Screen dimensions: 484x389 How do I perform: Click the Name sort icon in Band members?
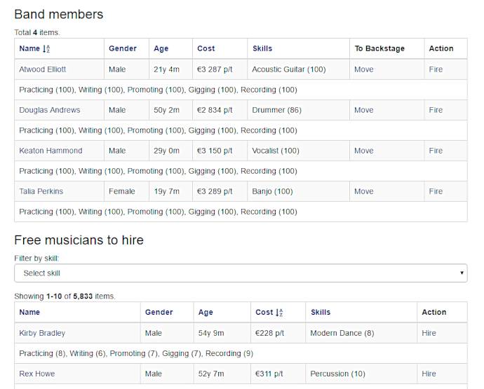tap(46, 49)
